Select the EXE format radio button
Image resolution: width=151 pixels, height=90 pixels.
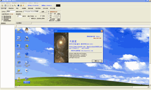coord(53,14)
